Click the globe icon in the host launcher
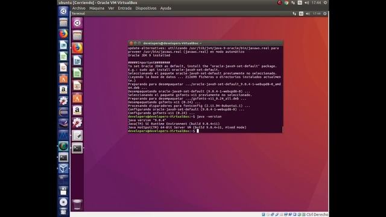The image size is (386, 217). coord(63,146)
